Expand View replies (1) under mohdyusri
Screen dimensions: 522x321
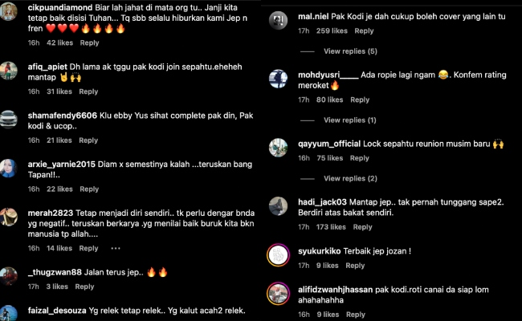350,120
